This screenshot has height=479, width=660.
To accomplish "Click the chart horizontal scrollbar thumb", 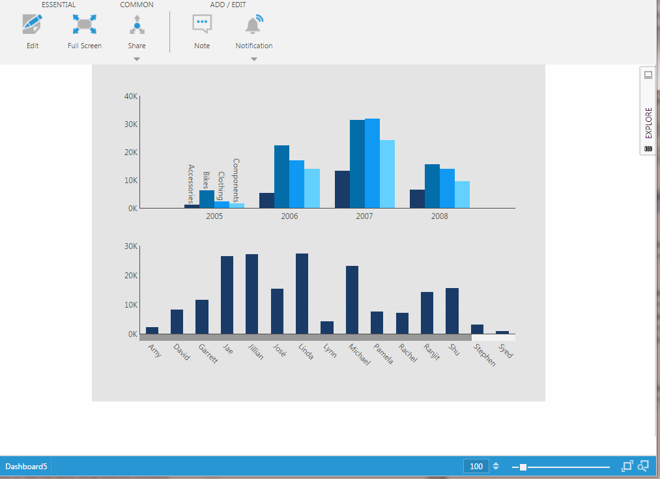I will pos(306,338).
